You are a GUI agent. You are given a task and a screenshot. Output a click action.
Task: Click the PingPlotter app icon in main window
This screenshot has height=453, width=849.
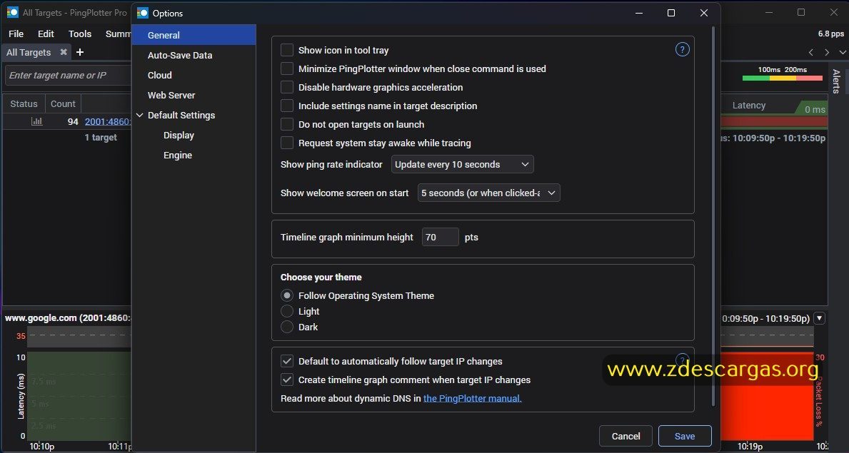click(12, 12)
